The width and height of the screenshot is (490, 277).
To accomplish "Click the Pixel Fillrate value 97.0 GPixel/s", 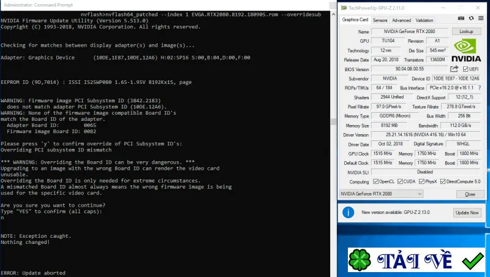I will [388, 107].
